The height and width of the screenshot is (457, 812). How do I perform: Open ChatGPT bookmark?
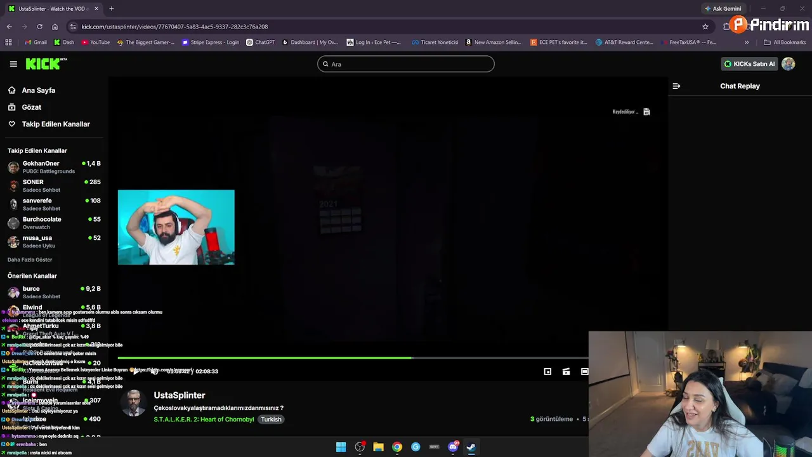click(260, 43)
